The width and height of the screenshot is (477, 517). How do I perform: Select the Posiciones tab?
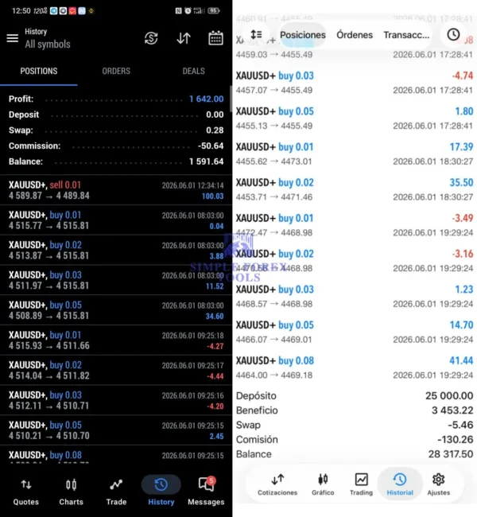coord(303,35)
